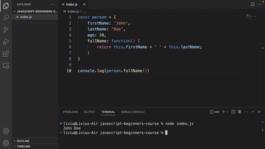Select line number 5 in the gutter
Screen dimensions: 265x149
(x=70, y=41)
